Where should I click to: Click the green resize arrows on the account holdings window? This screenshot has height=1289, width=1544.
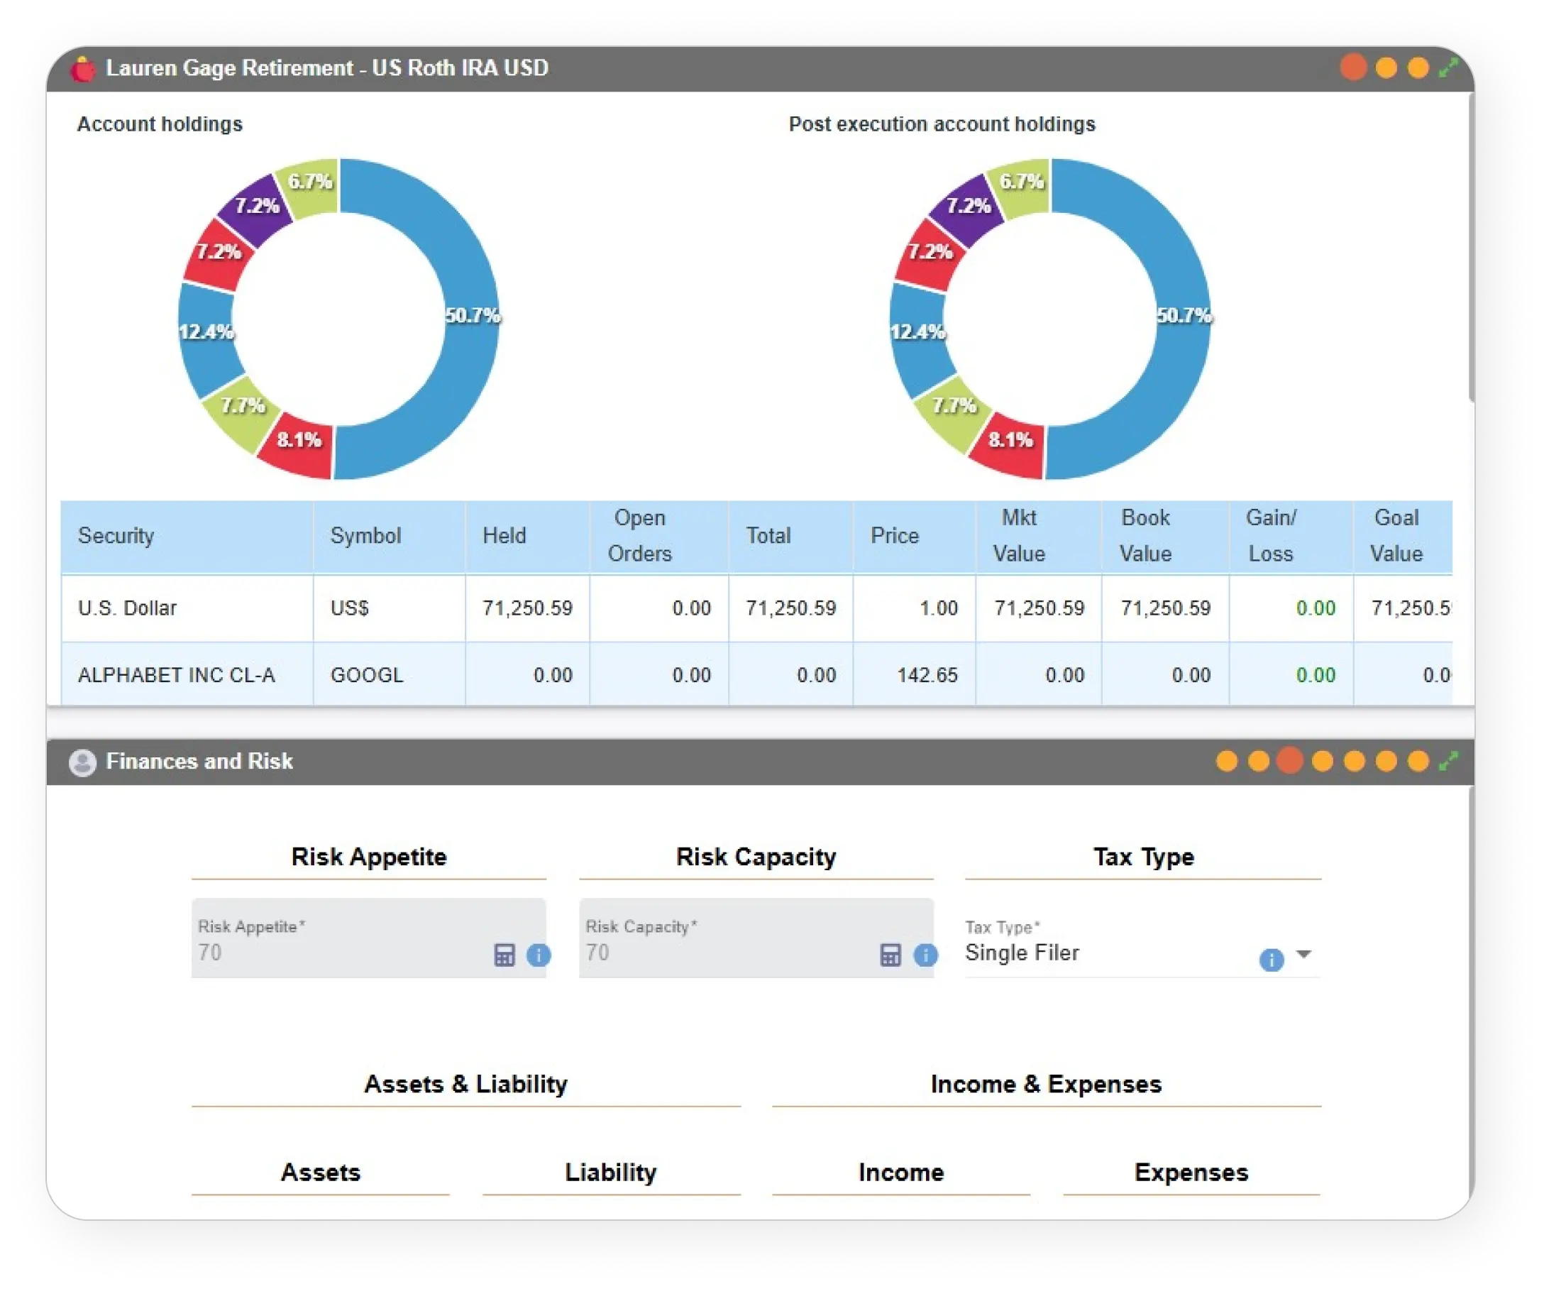click(1447, 68)
